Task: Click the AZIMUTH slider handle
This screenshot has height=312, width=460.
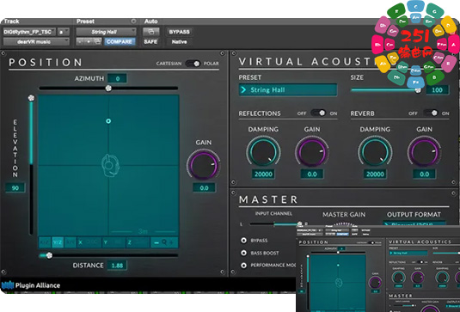Action: [x=108, y=88]
